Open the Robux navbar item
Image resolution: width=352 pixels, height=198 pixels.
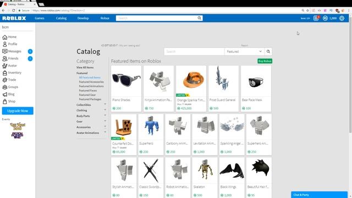(x=105, y=18)
